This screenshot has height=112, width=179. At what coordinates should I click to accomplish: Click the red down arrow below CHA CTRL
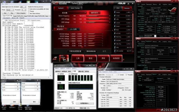click(x=82, y=47)
